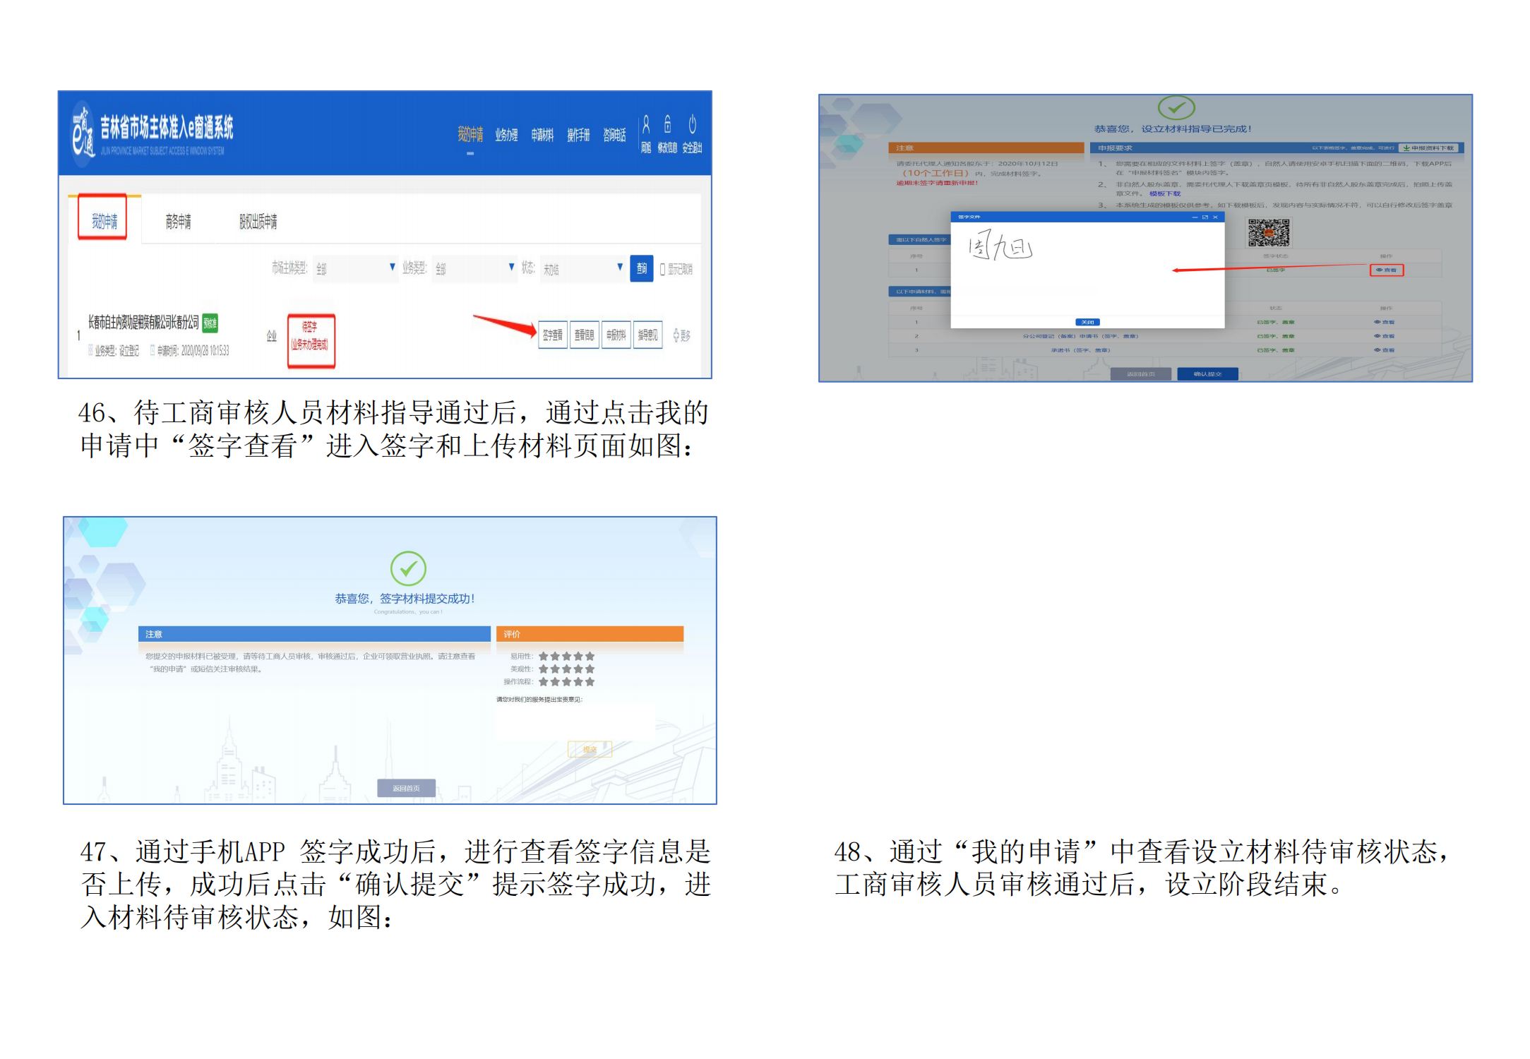Rate 美观性 with the fifth star
Image resolution: width=1530 pixels, height=1059 pixels.
click(x=590, y=669)
